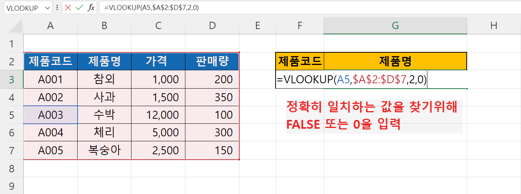Expand the Name Box dropdown arrow
521x194 pixels.
click(47, 8)
